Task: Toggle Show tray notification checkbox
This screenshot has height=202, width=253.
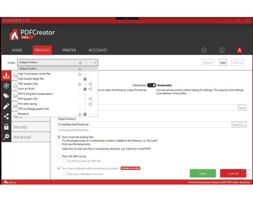Action: 59,168
